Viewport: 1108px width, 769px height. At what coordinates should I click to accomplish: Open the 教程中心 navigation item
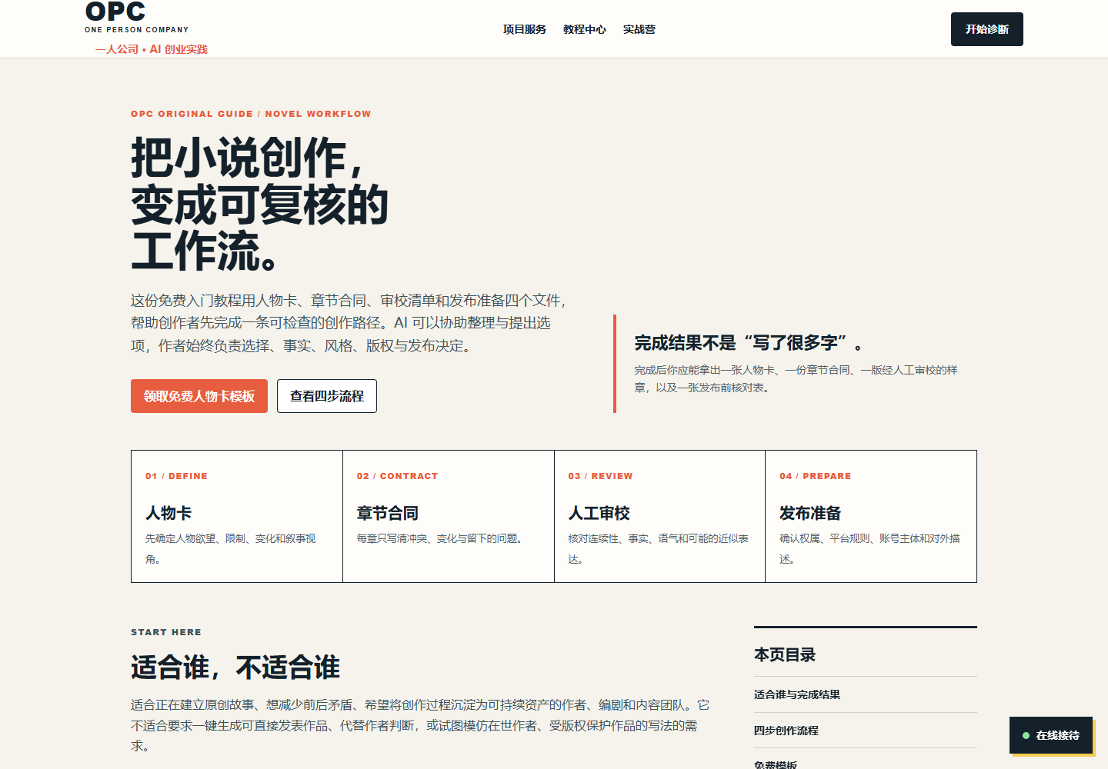(585, 29)
